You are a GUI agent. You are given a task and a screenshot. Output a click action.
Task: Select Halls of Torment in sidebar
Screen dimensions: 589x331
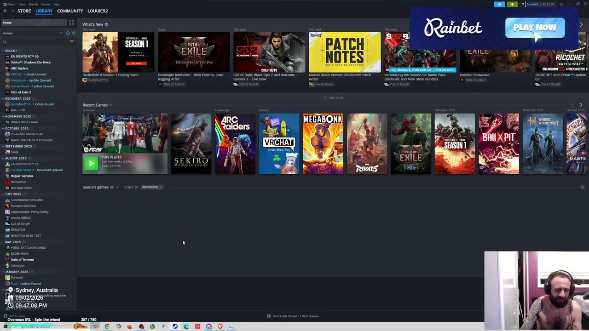[22, 260]
